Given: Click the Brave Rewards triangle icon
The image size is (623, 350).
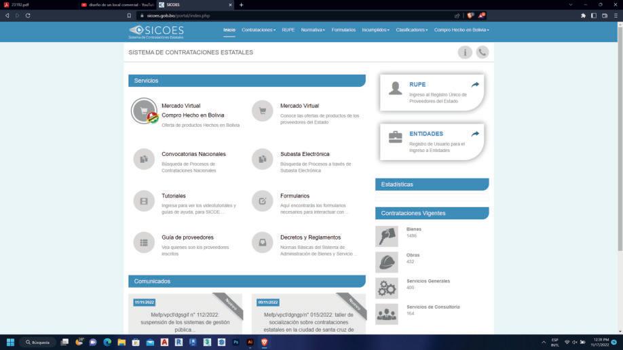Looking at the screenshot, I should [482, 16].
